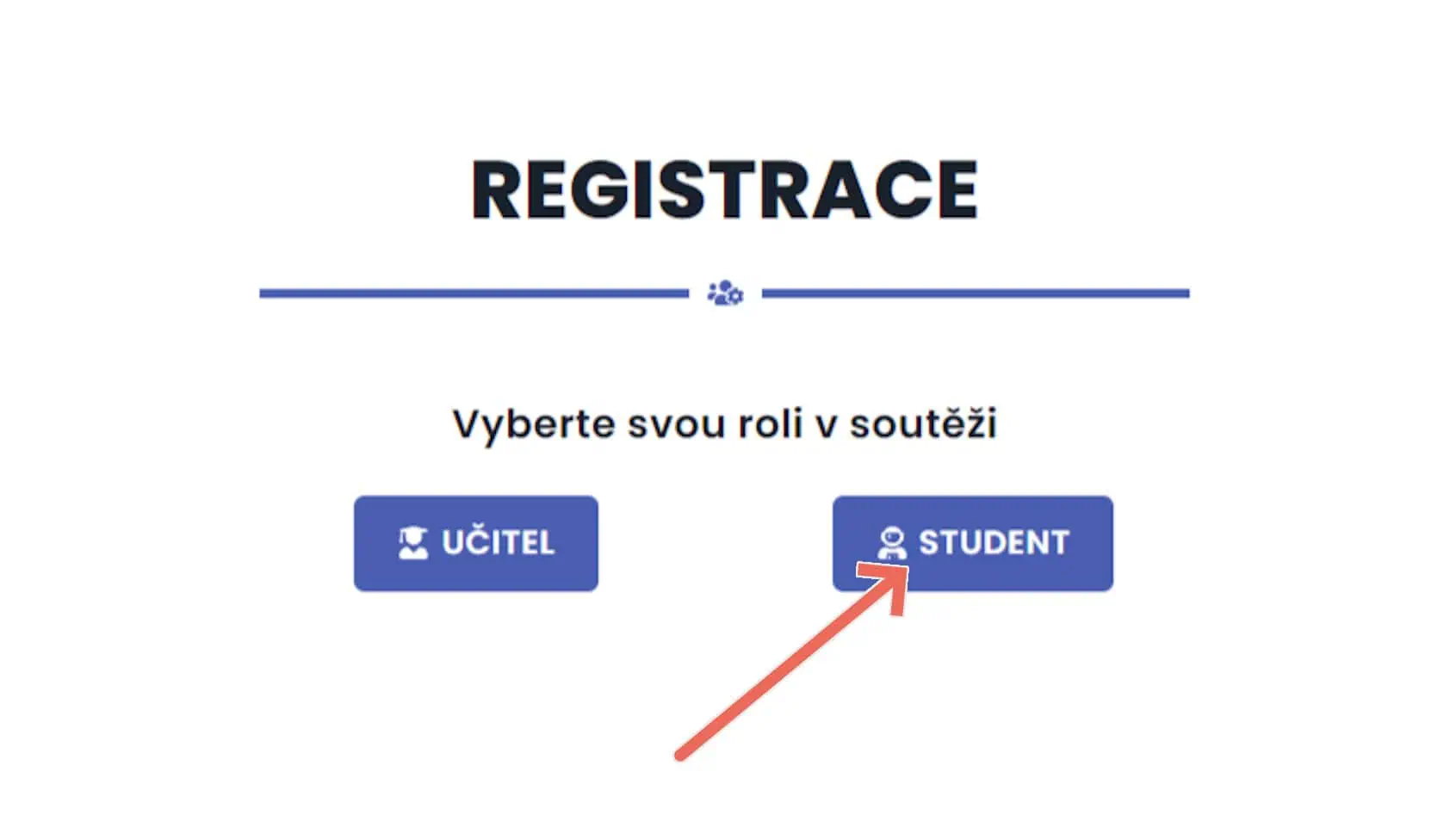Click the REGISTRACE heading
The width and height of the screenshot is (1450, 815).
[x=724, y=190]
